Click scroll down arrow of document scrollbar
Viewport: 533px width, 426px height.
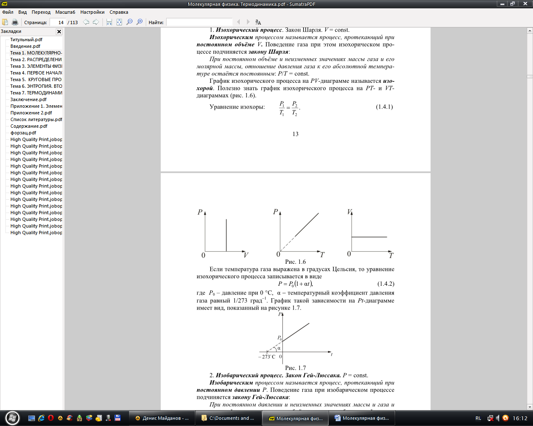pos(530,407)
